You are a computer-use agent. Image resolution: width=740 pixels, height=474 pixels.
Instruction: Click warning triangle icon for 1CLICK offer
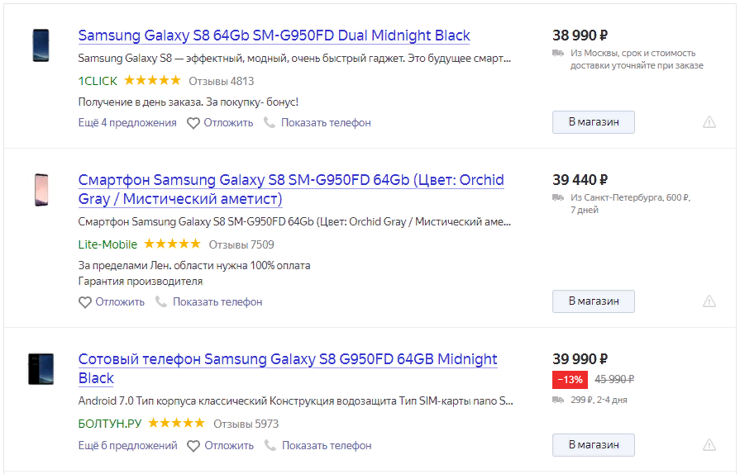coord(709,122)
